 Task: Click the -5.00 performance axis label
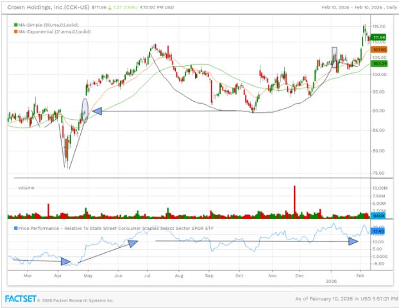378,264
